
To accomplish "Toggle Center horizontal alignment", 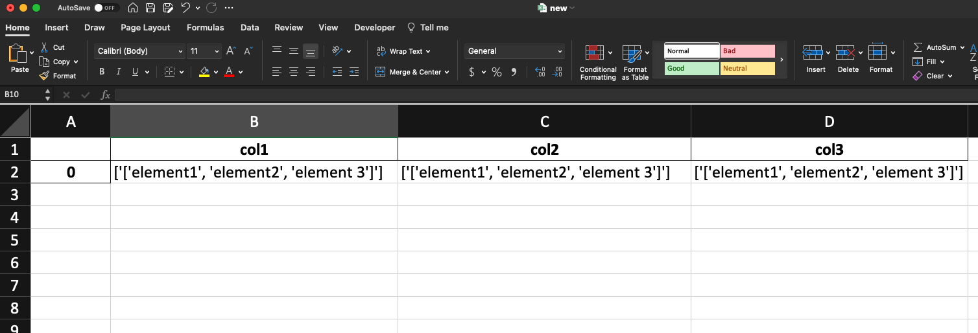I will (294, 72).
